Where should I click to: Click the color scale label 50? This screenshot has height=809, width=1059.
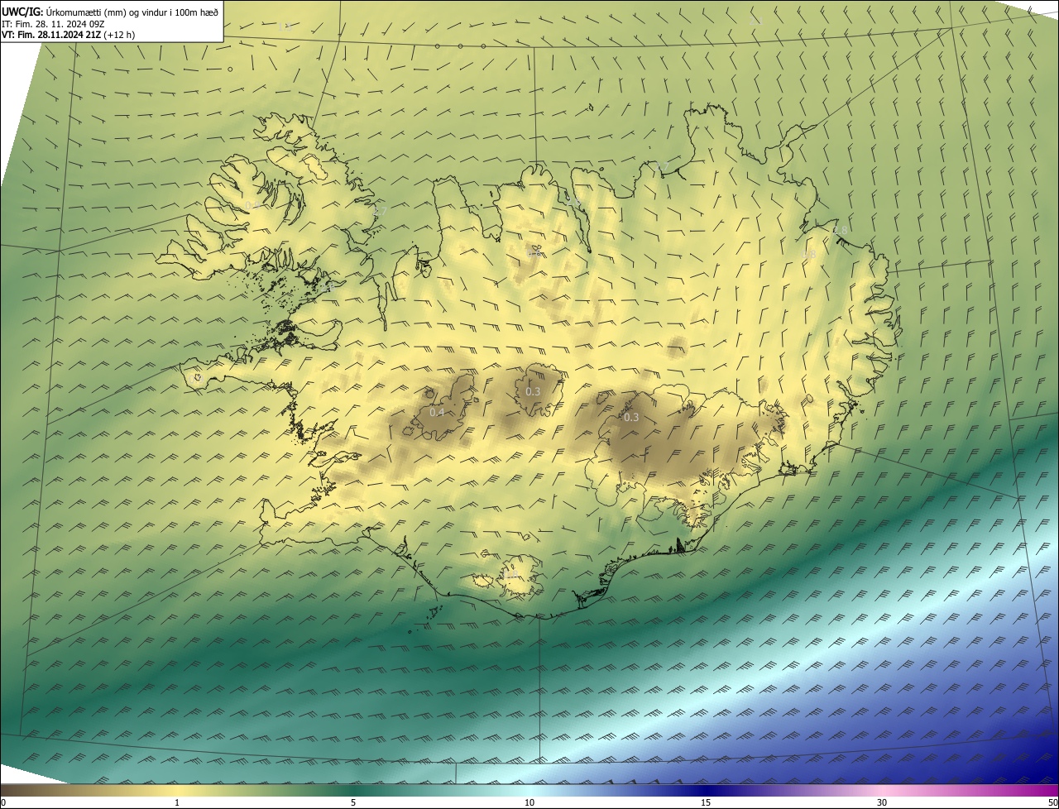(1052, 802)
